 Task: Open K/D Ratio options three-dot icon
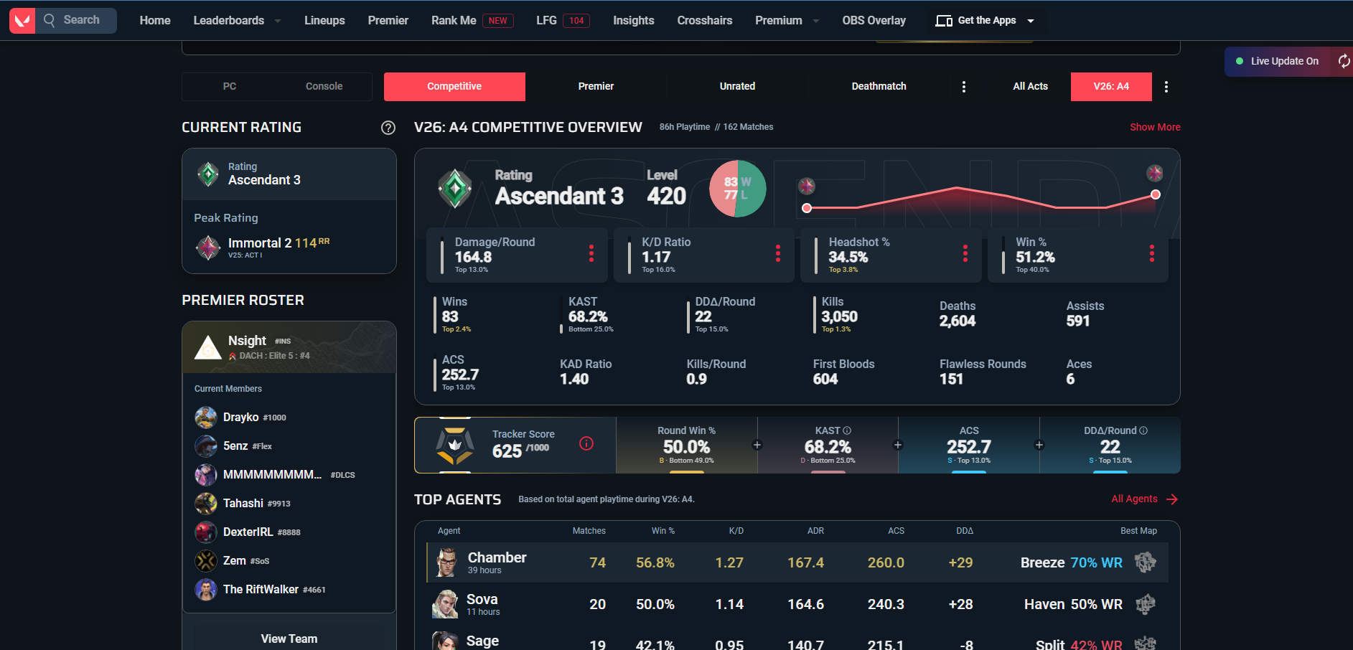[778, 253]
